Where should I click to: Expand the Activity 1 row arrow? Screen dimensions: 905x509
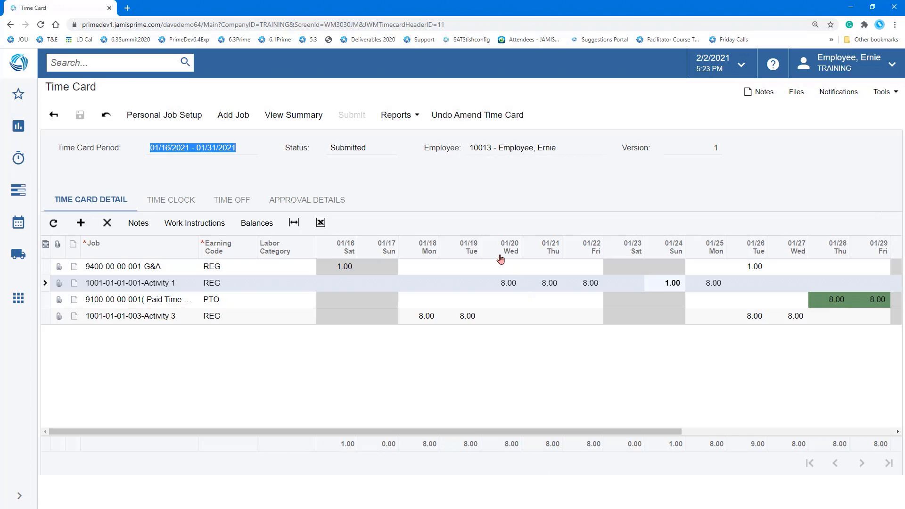point(45,283)
